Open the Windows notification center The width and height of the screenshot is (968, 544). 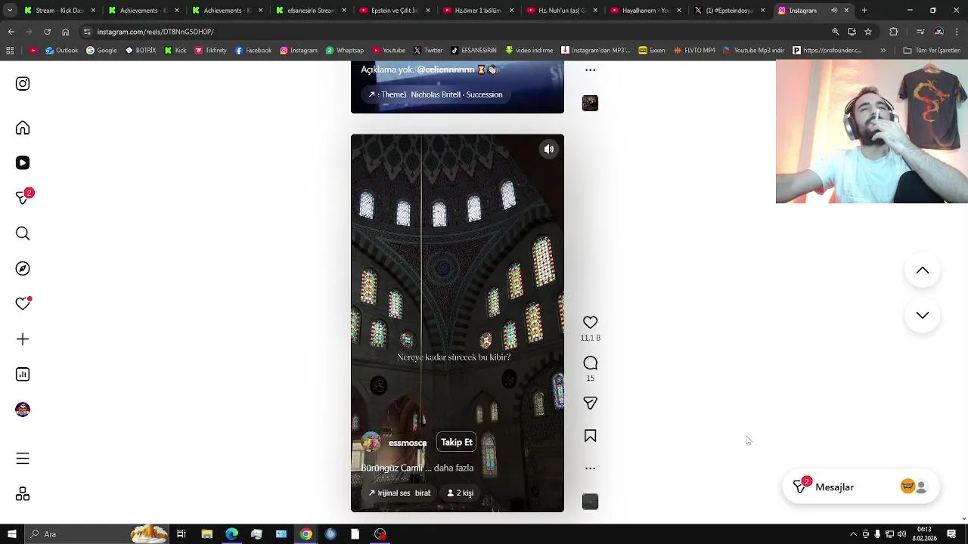951,534
